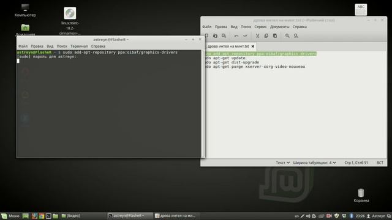The height and width of the screenshot is (220, 392).
Task: Open the Справка menu in the text editor
Action: tap(300, 27)
